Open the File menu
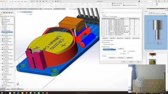 10,2
